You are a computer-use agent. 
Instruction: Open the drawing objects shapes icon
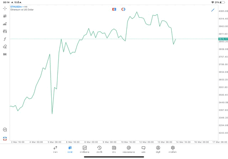tap(5, 47)
